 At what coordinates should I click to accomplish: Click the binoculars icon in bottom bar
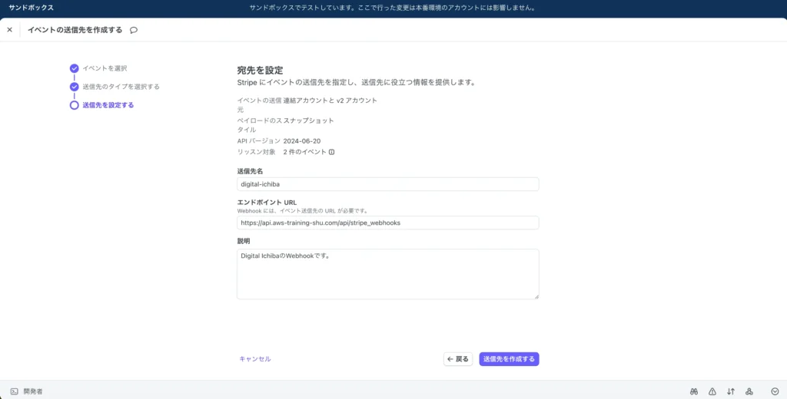tap(693, 391)
